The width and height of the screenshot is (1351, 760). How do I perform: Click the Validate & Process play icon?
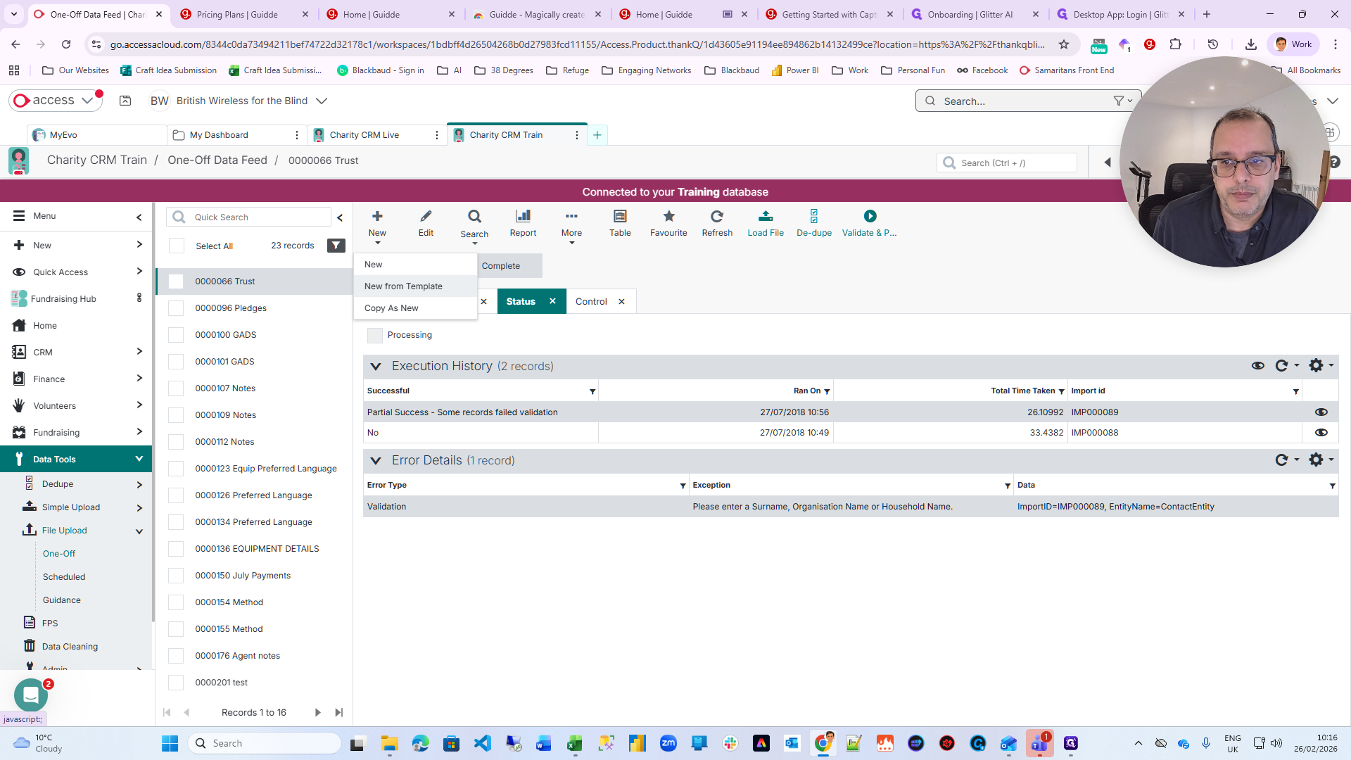pyautogui.click(x=870, y=217)
